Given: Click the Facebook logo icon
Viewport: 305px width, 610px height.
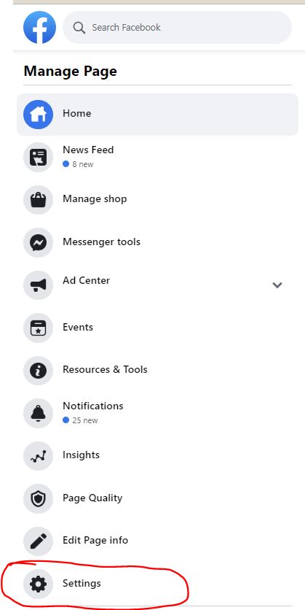Looking at the screenshot, I should [39, 27].
